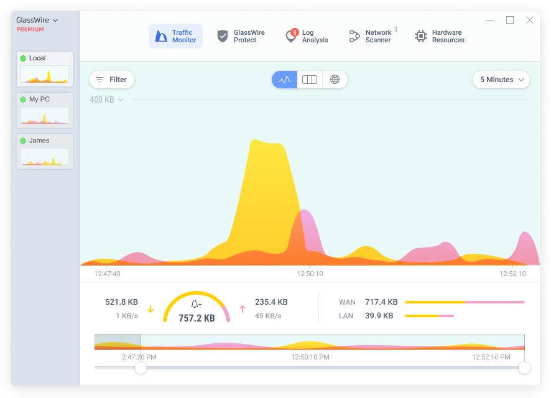
Task: Select the GlassWire Protect tab
Action: point(241,36)
